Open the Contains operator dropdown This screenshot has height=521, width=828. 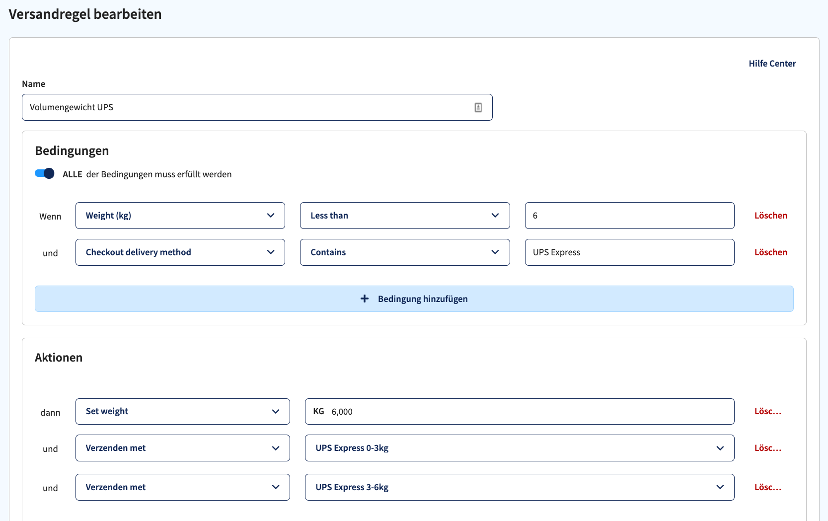[x=405, y=252]
